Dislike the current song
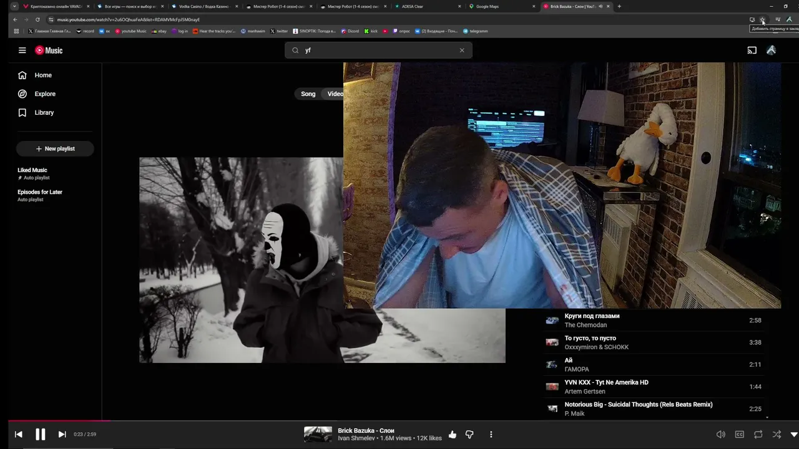The image size is (799, 449). coord(469,435)
